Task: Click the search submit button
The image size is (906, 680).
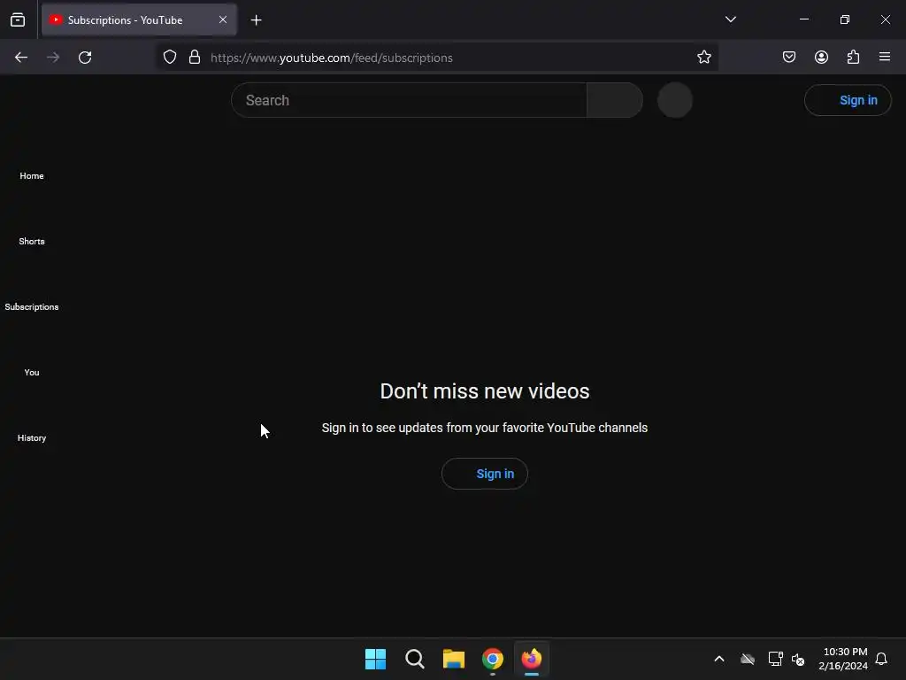Action: click(x=615, y=100)
